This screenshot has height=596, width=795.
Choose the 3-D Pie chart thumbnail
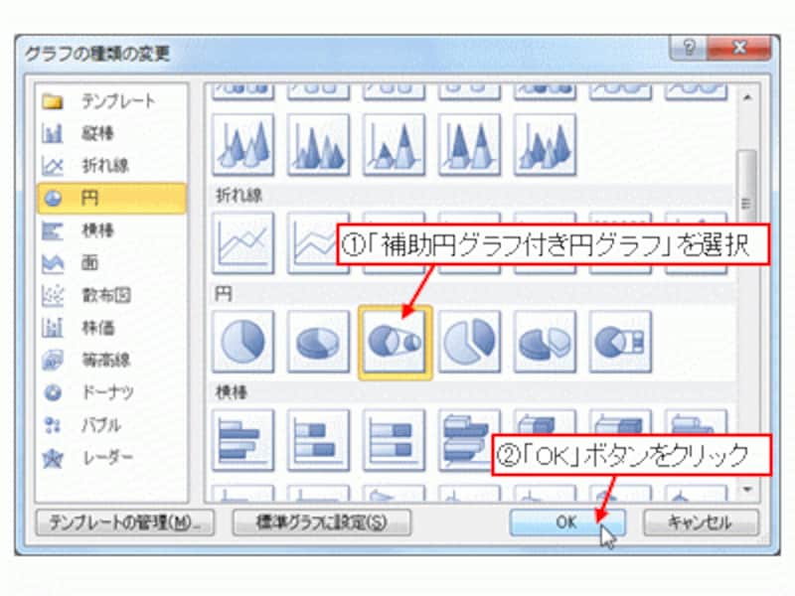pos(318,342)
